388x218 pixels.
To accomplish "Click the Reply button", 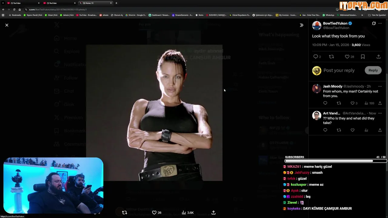I will [x=373, y=70].
